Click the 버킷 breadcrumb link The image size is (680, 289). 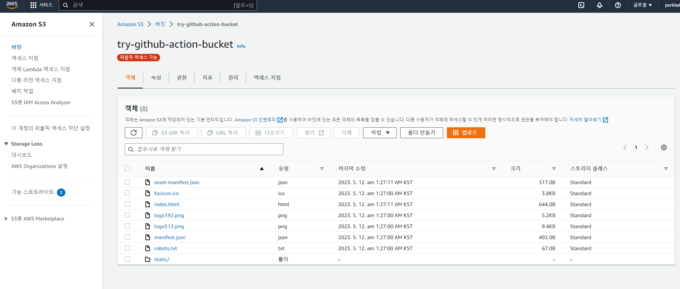160,24
